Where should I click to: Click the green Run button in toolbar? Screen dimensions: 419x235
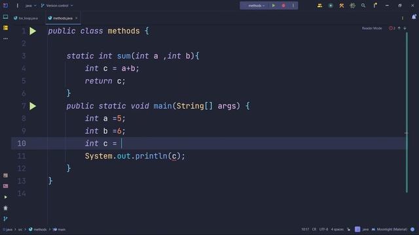coord(274,6)
